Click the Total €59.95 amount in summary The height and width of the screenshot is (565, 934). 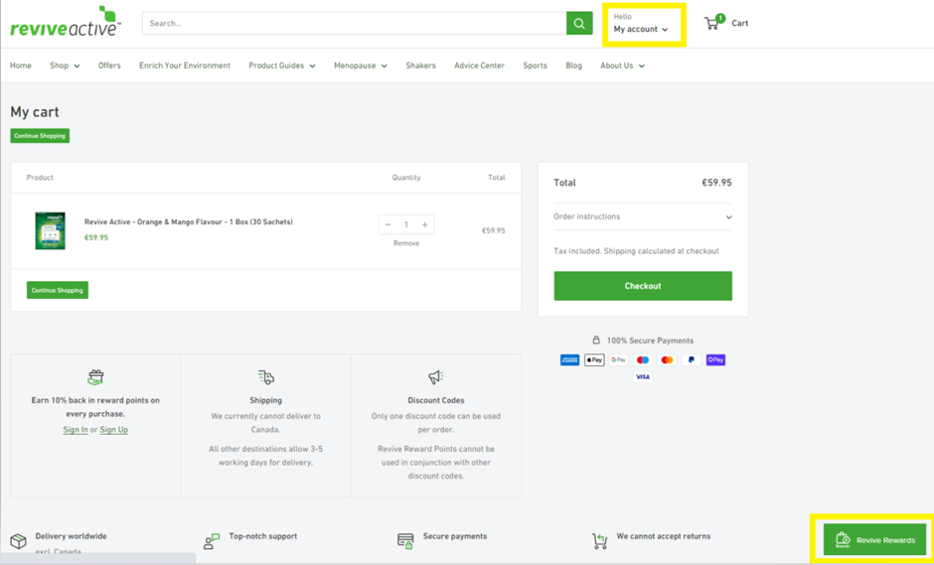tap(716, 182)
